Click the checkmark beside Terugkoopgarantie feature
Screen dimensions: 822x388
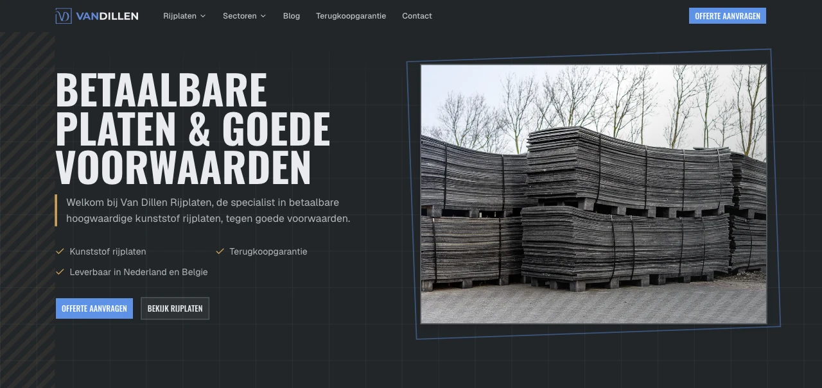[x=220, y=251]
